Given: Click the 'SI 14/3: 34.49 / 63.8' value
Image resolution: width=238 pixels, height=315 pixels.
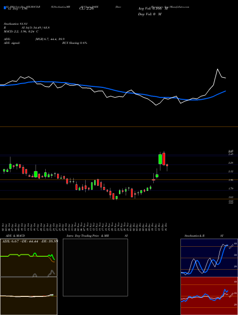Looking at the screenshot, I should click(36, 28).
